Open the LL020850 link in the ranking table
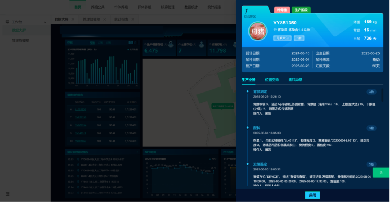 pyautogui.click(x=81, y=109)
